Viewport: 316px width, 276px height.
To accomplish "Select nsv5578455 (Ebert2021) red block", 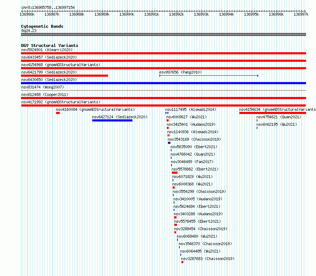I will click(175, 225).
